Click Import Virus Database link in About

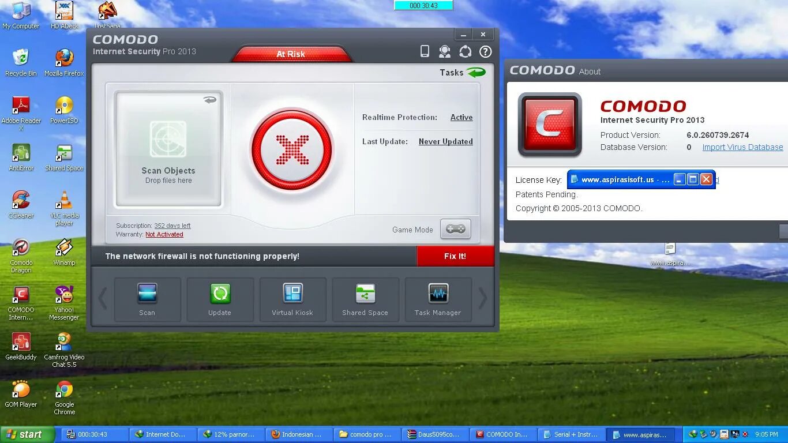coord(742,147)
